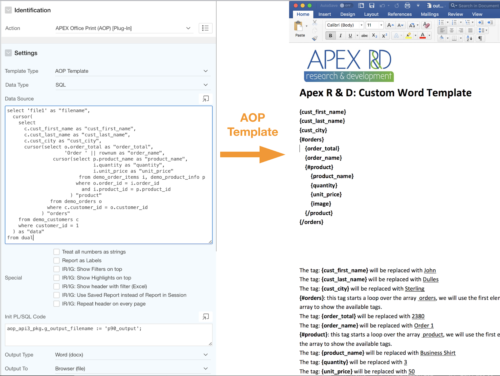Check 'Treat all numbers as strings'
This screenshot has height=376, width=500.
[x=57, y=252]
